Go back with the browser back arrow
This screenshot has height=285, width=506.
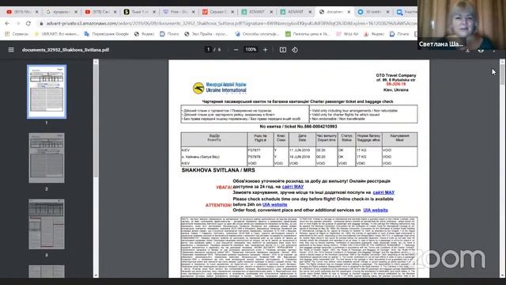coord(7,23)
